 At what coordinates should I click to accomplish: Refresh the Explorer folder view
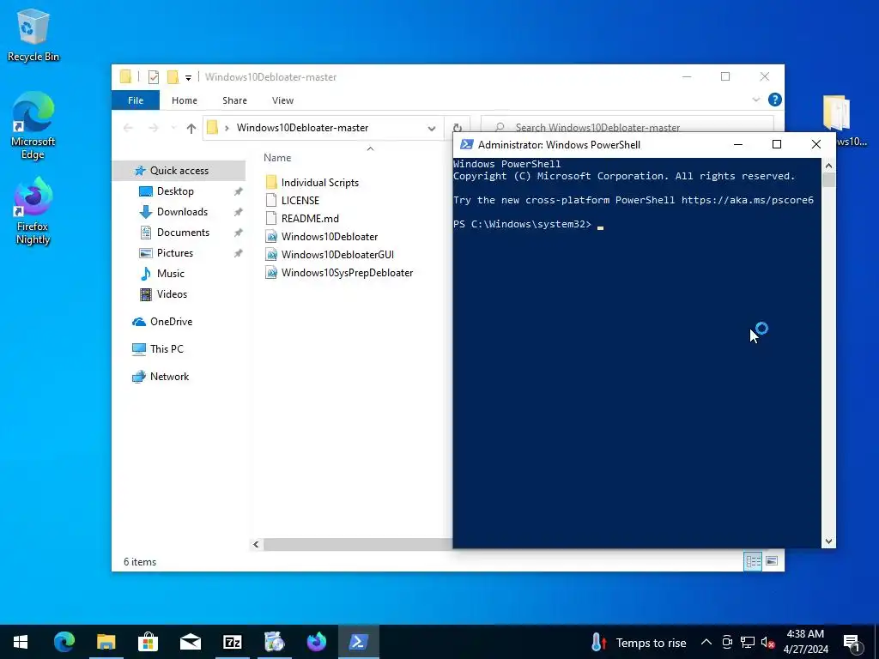coord(457,129)
